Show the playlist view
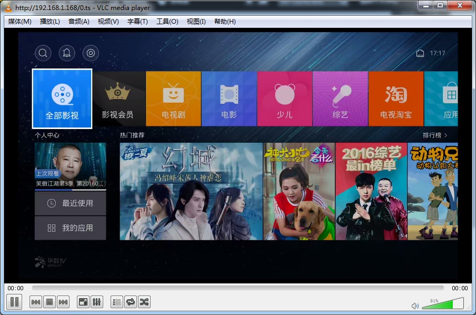476x315 pixels. 117,302
